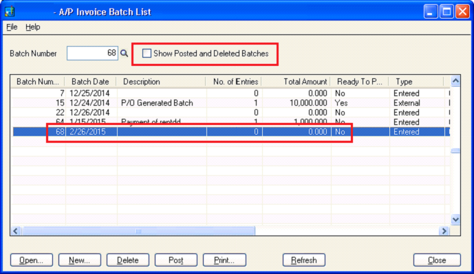
Task: Click the Ready To Post column header
Action: (359, 82)
